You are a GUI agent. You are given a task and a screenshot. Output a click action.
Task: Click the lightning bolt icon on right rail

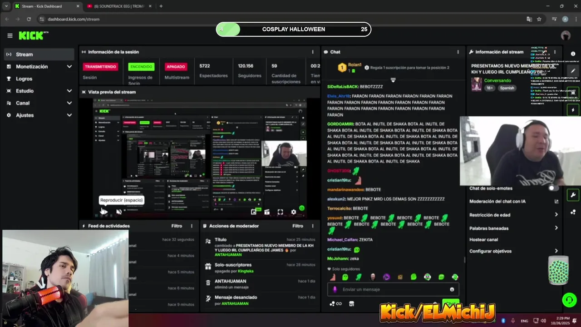573,110
